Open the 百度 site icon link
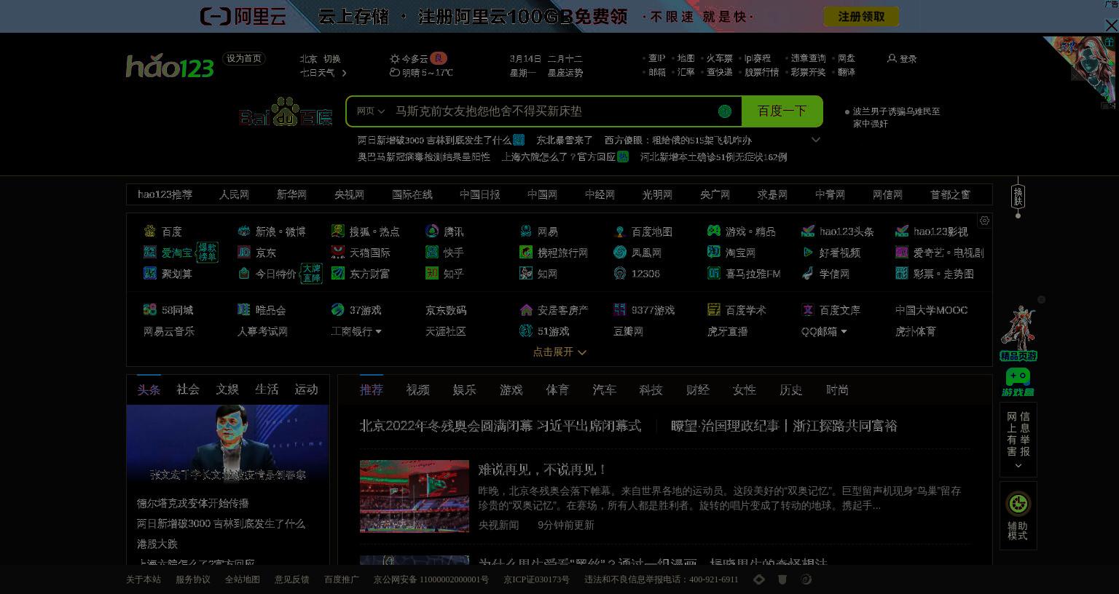Viewport: 1119px width, 594px height. [149, 231]
